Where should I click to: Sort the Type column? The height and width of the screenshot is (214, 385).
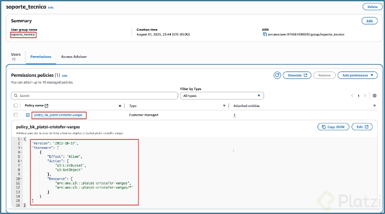[x=224, y=105]
